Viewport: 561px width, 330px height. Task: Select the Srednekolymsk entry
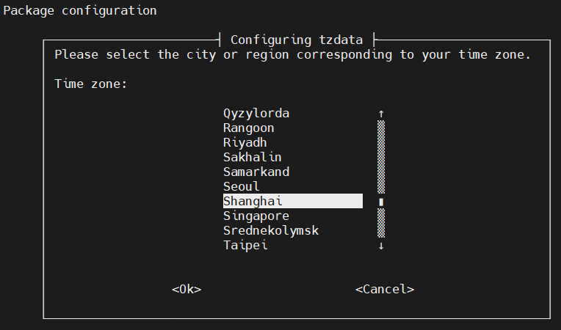(271, 231)
